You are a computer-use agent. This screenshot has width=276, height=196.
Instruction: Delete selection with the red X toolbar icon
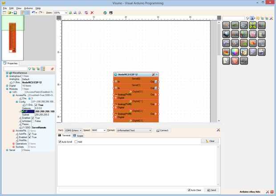tap(92, 12)
